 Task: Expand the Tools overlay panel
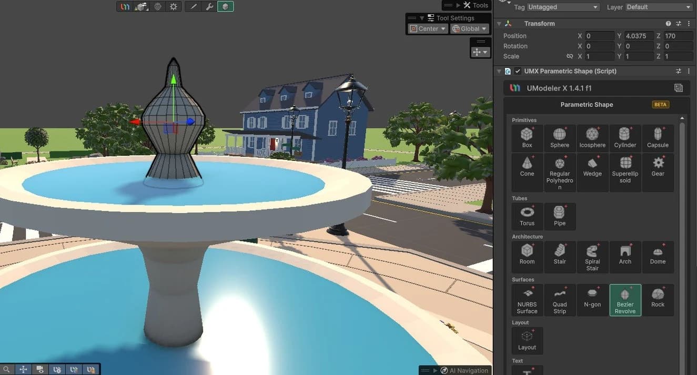click(x=458, y=5)
